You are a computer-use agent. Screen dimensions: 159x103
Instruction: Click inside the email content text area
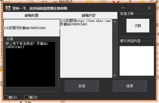click(x=86, y=48)
